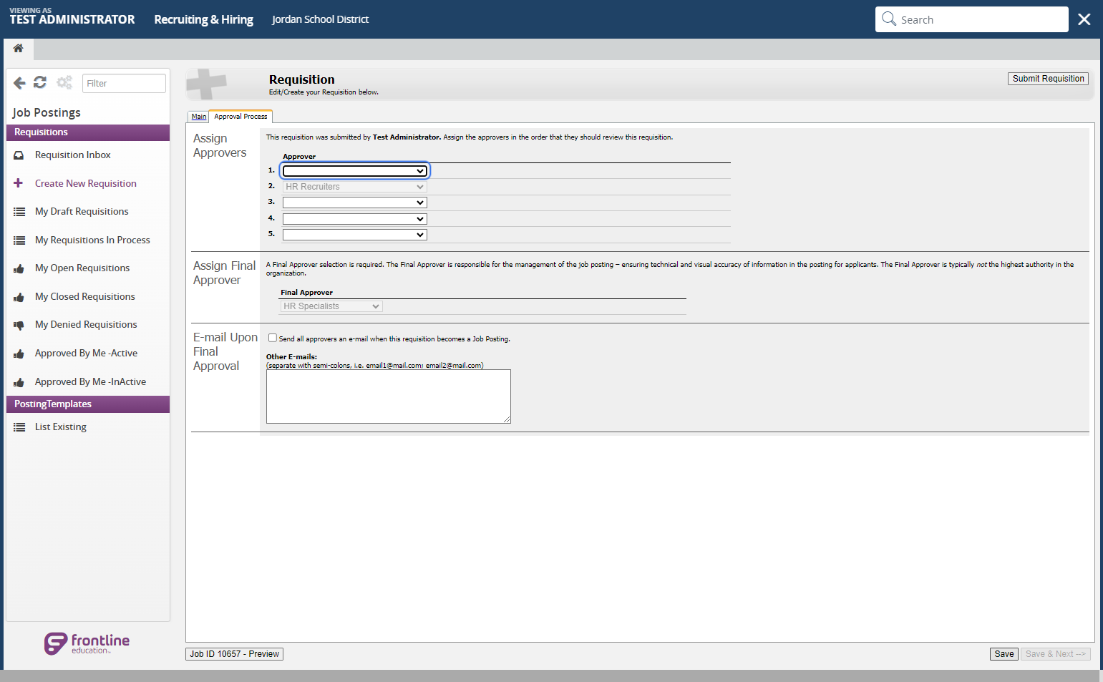Click thumbs-up icon beside Approved By Me -InActive

19,382
